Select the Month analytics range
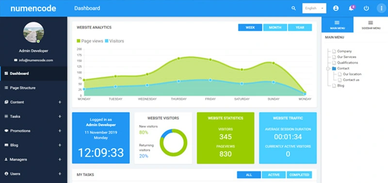This screenshot has height=183, width=388. click(275, 28)
